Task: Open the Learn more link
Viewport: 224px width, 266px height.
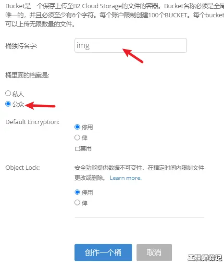Action: pyautogui.click(x=125, y=178)
